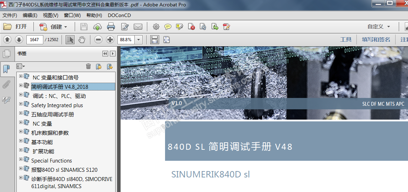The width and height of the screenshot is (408, 192).
Task: Open the DOConCD menu
Action: coord(120,15)
